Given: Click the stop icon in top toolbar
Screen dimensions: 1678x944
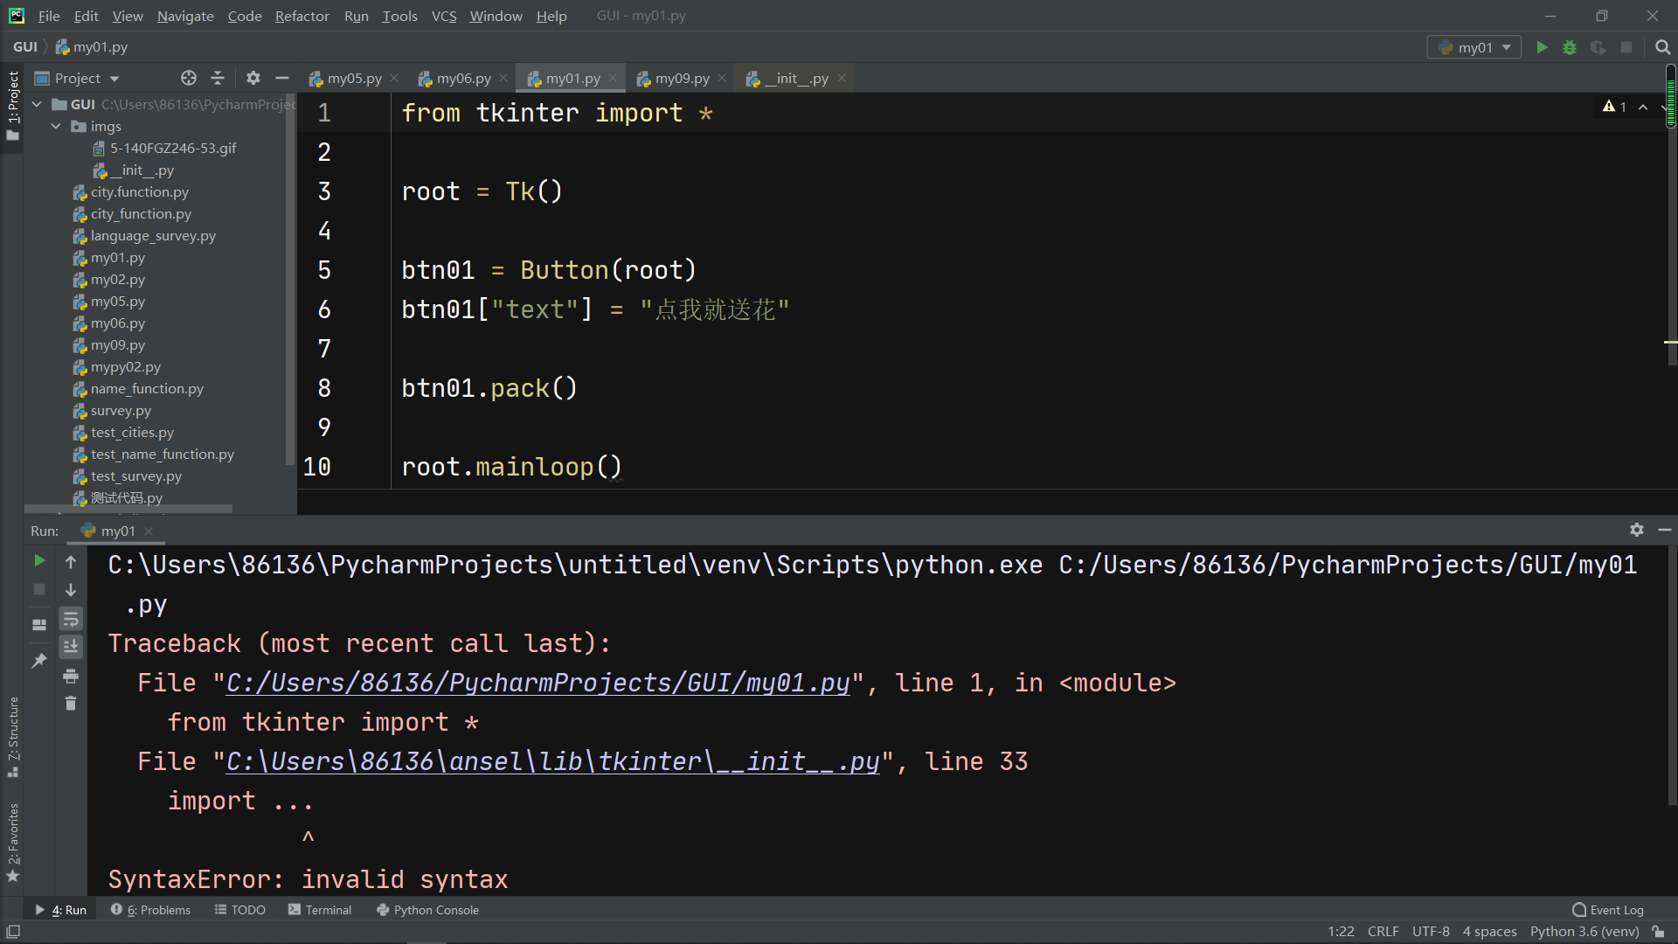Looking at the screenshot, I should 1626,47.
